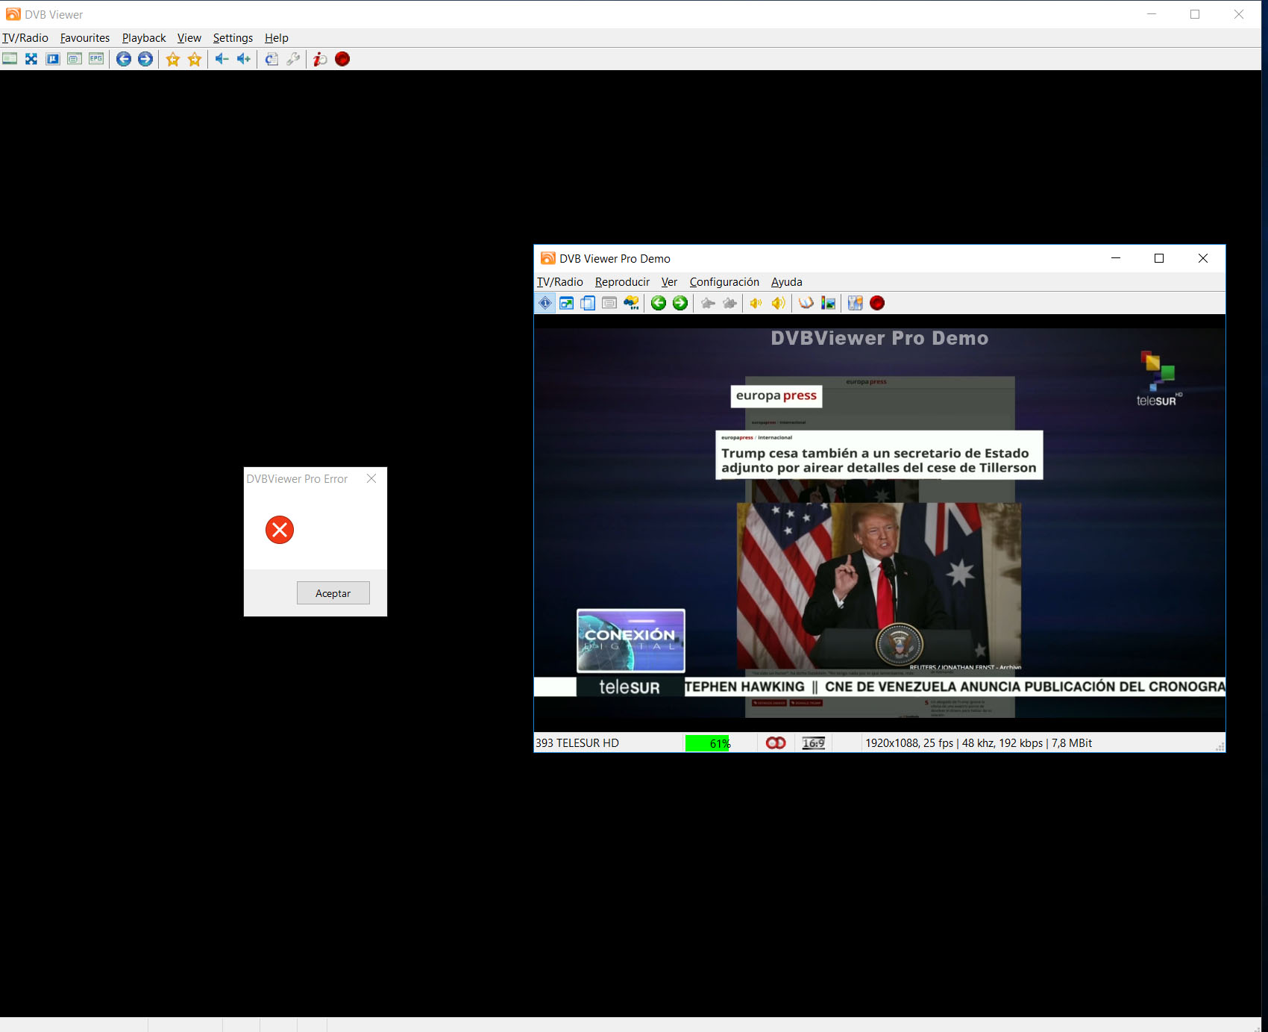Toggle the stereo audio indicator in status bar
This screenshot has height=1032, width=1268.
776,743
